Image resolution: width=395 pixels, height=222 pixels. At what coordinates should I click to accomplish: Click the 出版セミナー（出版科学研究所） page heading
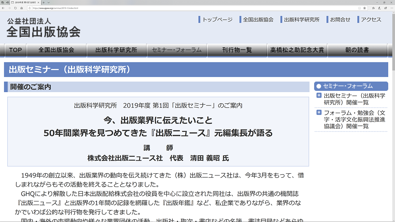(x=196, y=70)
